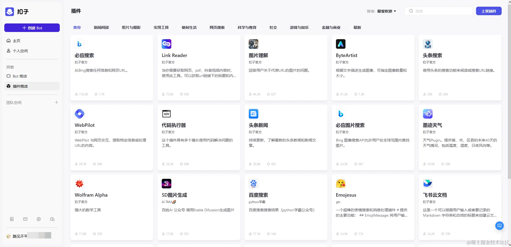Click the 墨迹天气 card description

[460, 143]
